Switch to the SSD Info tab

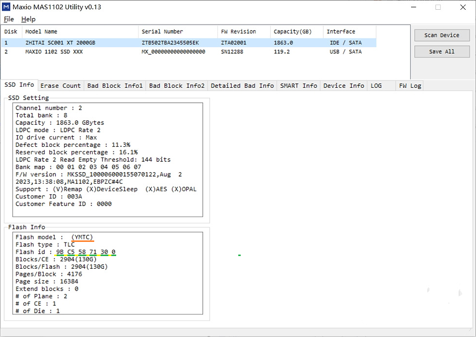pyautogui.click(x=19, y=85)
